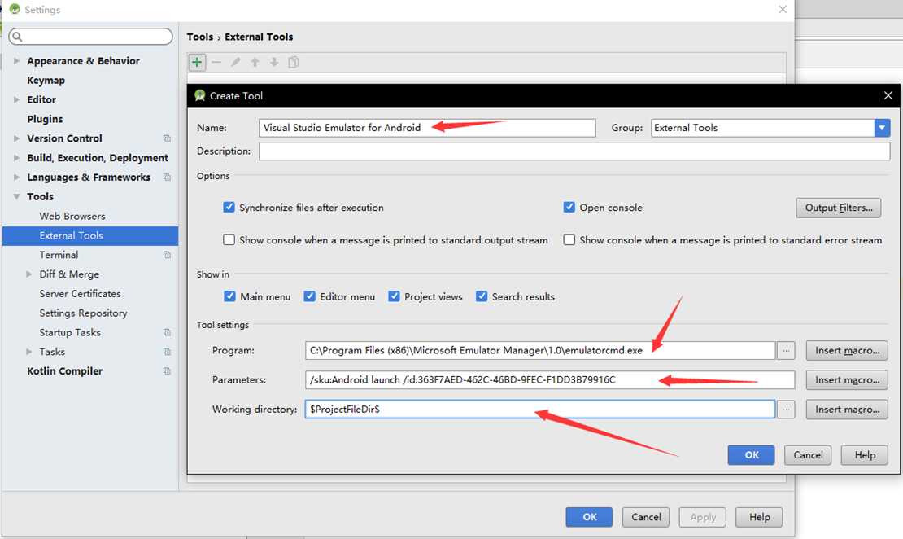This screenshot has width=903, height=539.
Task: Expand Appearance & Behavior settings node
Action: (16, 60)
